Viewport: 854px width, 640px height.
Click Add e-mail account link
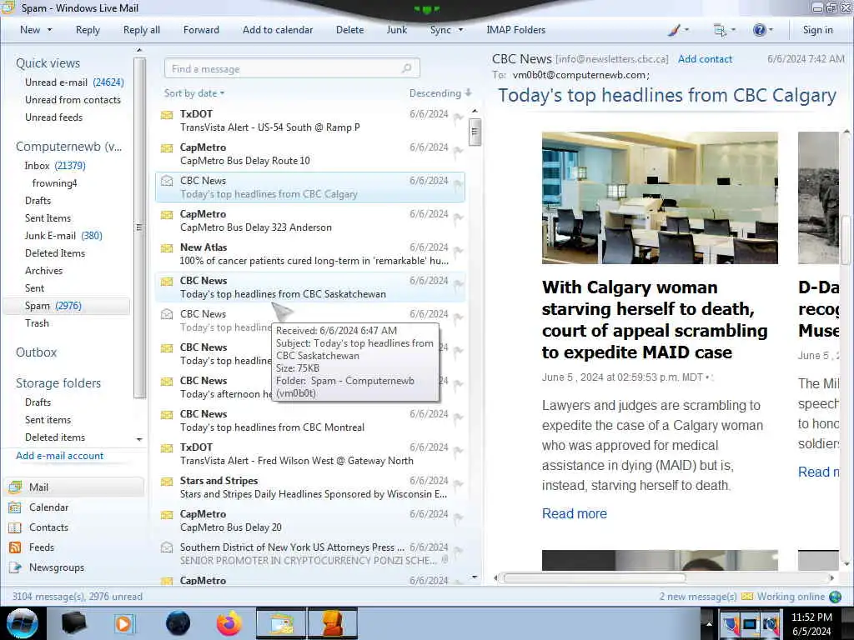[59, 456]
